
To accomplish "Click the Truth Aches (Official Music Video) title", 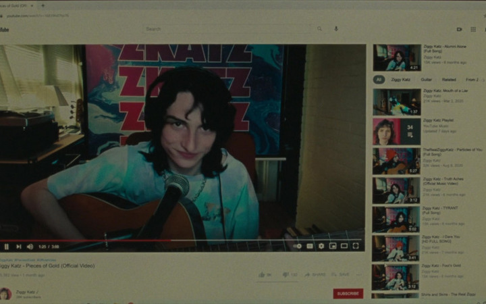I will pos(443,181).
